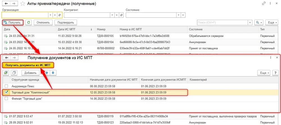
Task: Focus the Поиск (Ctrl+F) search field
Action: coord(223,23)
